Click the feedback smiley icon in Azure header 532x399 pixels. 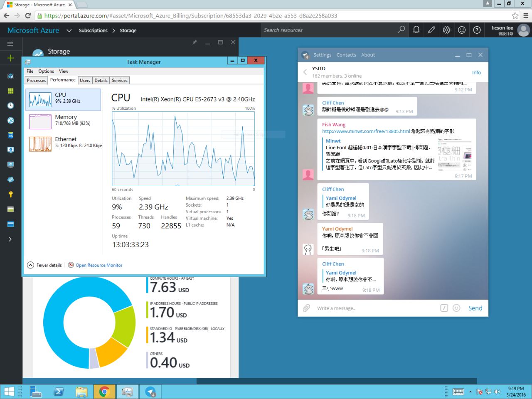(x=462, y=30)
